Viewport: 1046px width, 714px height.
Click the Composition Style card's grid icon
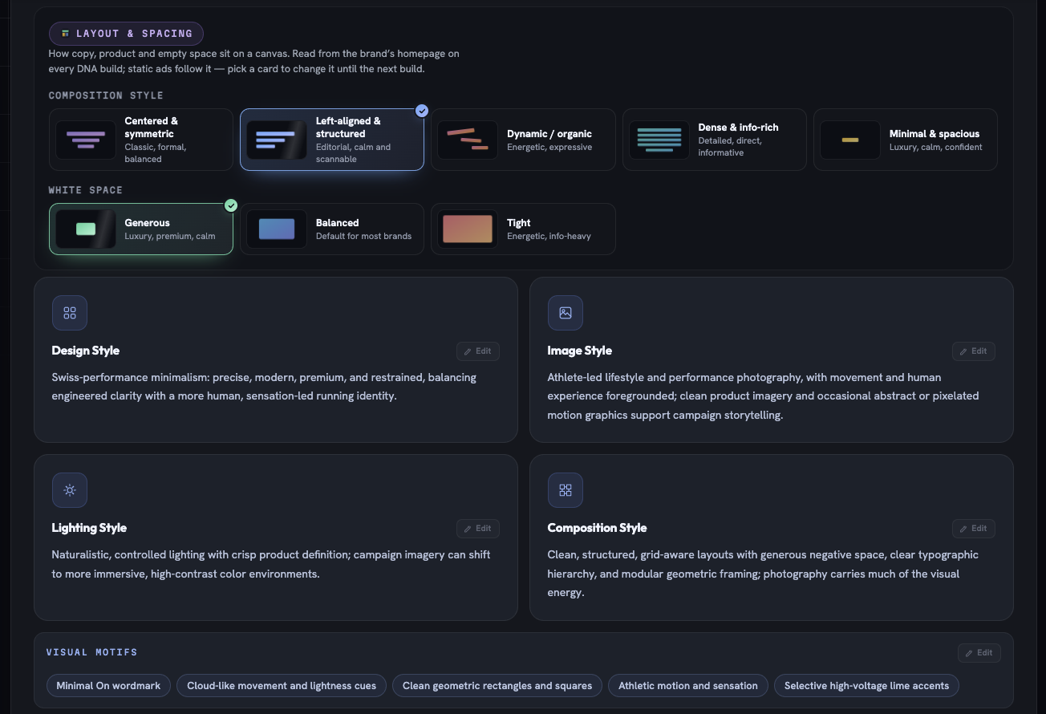pos(566,490)
